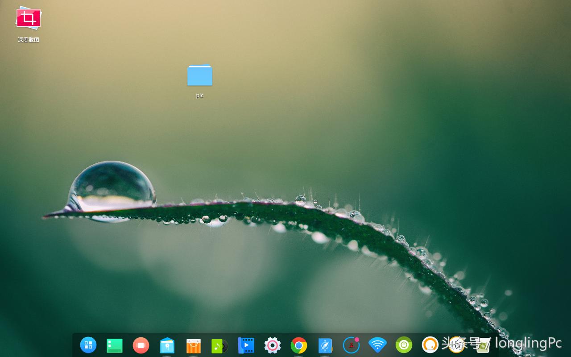Viewport: 571px width, 357px height.
Task: Select the pic folder name label
Action: click(x=199, y=95)
